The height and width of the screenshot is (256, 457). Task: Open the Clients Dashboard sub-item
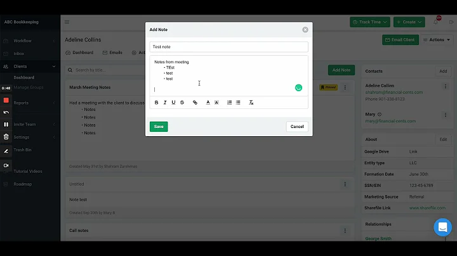pyautogui.click(x=24, y=78)
